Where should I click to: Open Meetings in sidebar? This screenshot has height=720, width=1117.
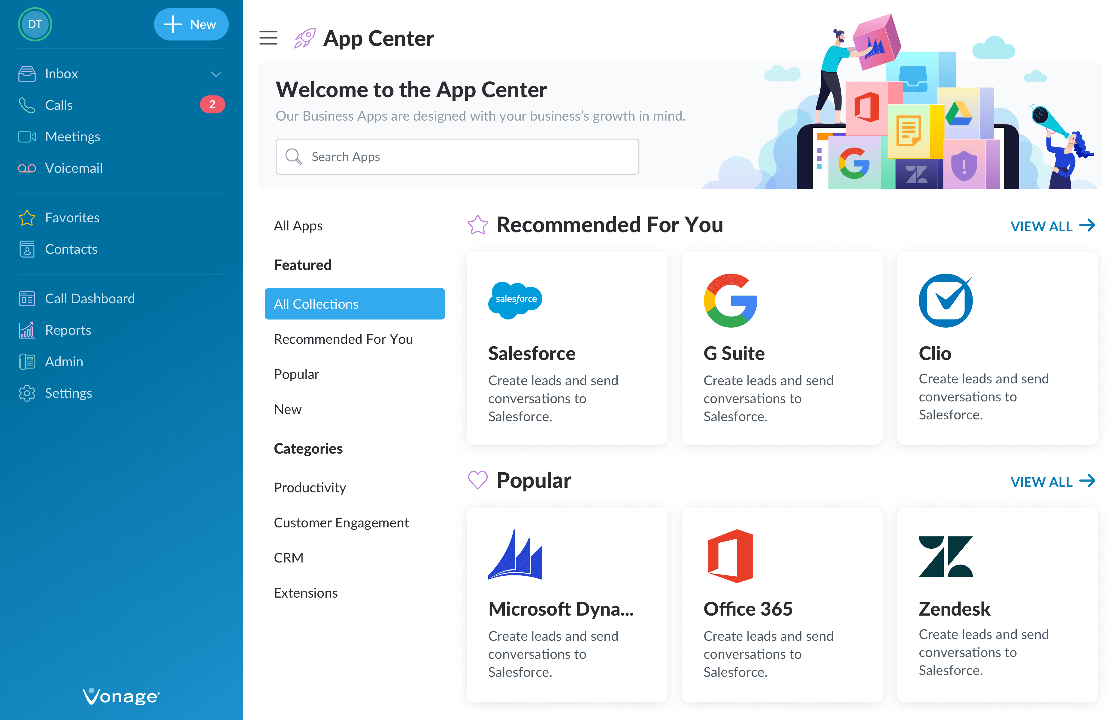click(x=73, y=136)
